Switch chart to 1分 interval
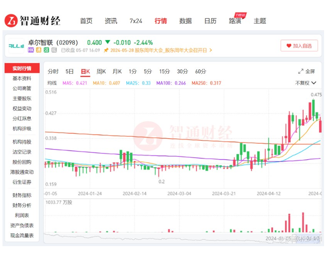 (133, 71)
